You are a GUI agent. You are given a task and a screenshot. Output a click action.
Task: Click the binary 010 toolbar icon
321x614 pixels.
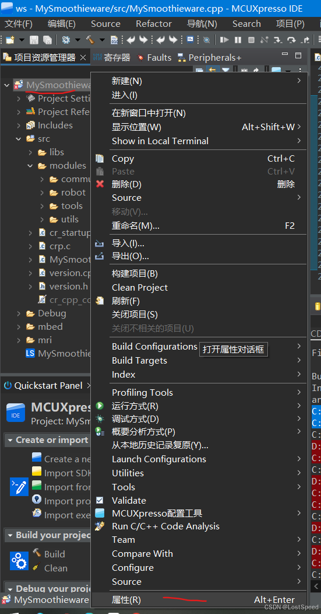[115, 40]
